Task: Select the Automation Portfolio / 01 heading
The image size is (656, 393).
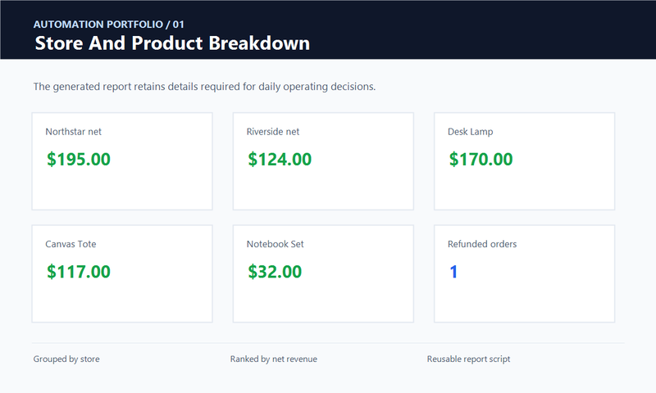Action: [109, 25]
